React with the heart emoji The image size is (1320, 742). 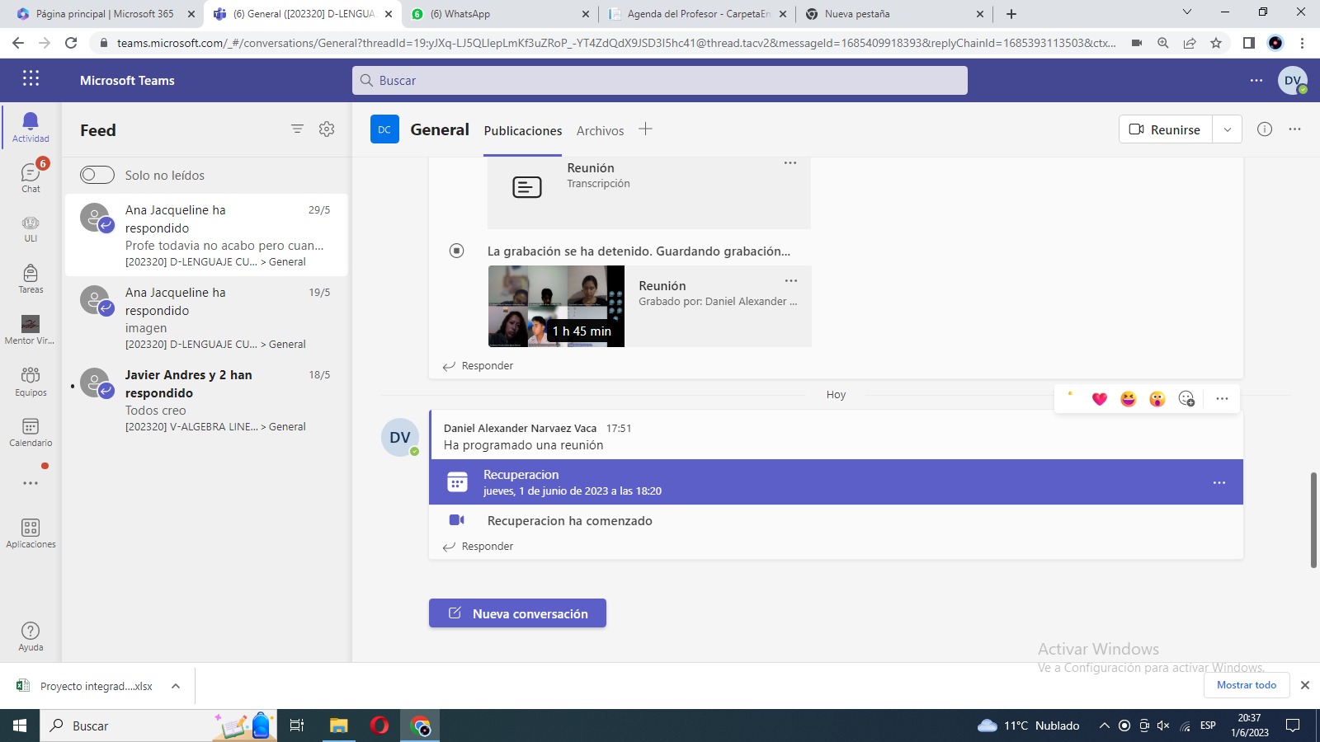[x=1099, y=399]
